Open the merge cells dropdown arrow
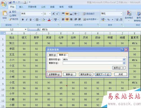 98,19
